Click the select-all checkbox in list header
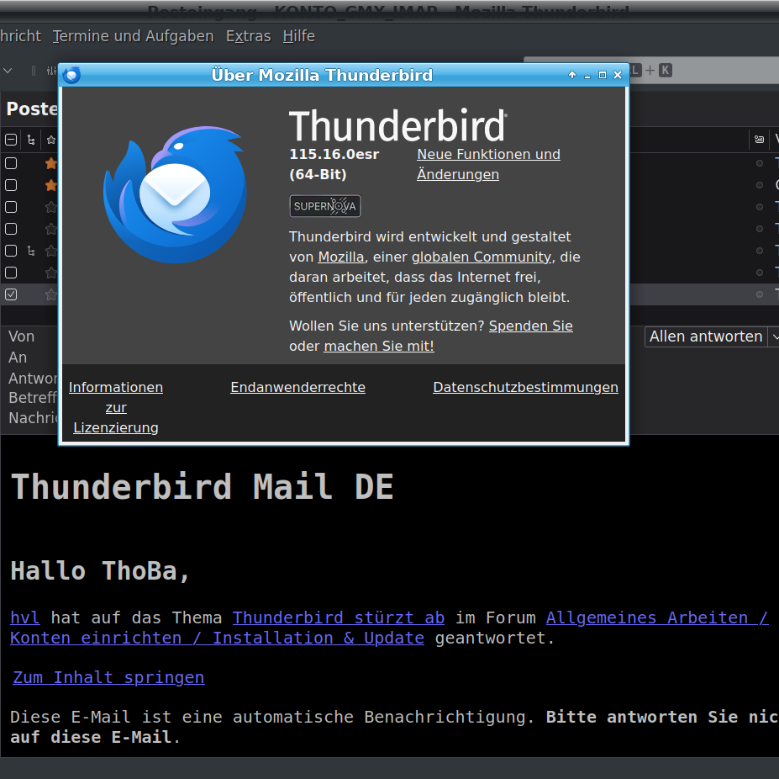This screenshot has height=779, width=779. coord(11,140)
